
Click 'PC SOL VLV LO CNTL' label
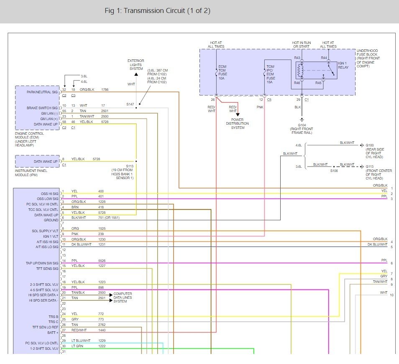pyautogui.click(x=42, y=343)
